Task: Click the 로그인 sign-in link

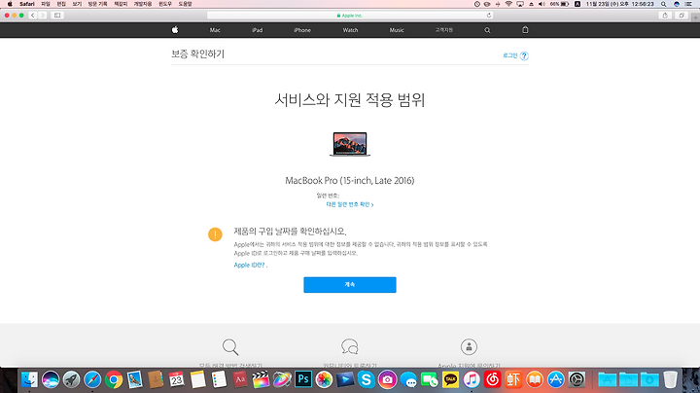Action: click(509, 55)
